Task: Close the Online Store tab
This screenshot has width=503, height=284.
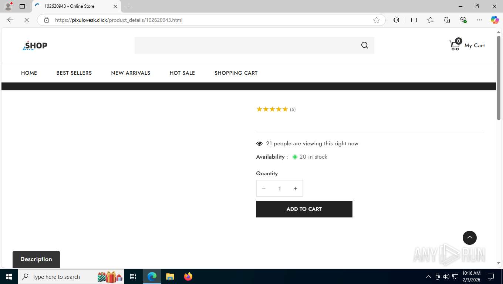Action: tap(115, 6)
